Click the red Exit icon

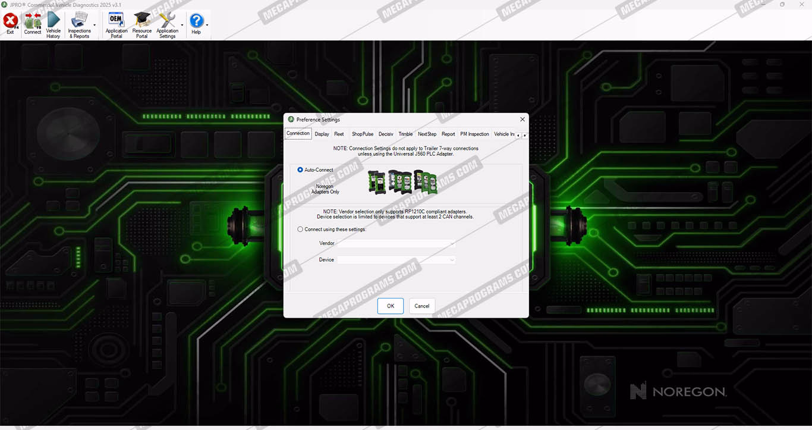tap(10, 22)
